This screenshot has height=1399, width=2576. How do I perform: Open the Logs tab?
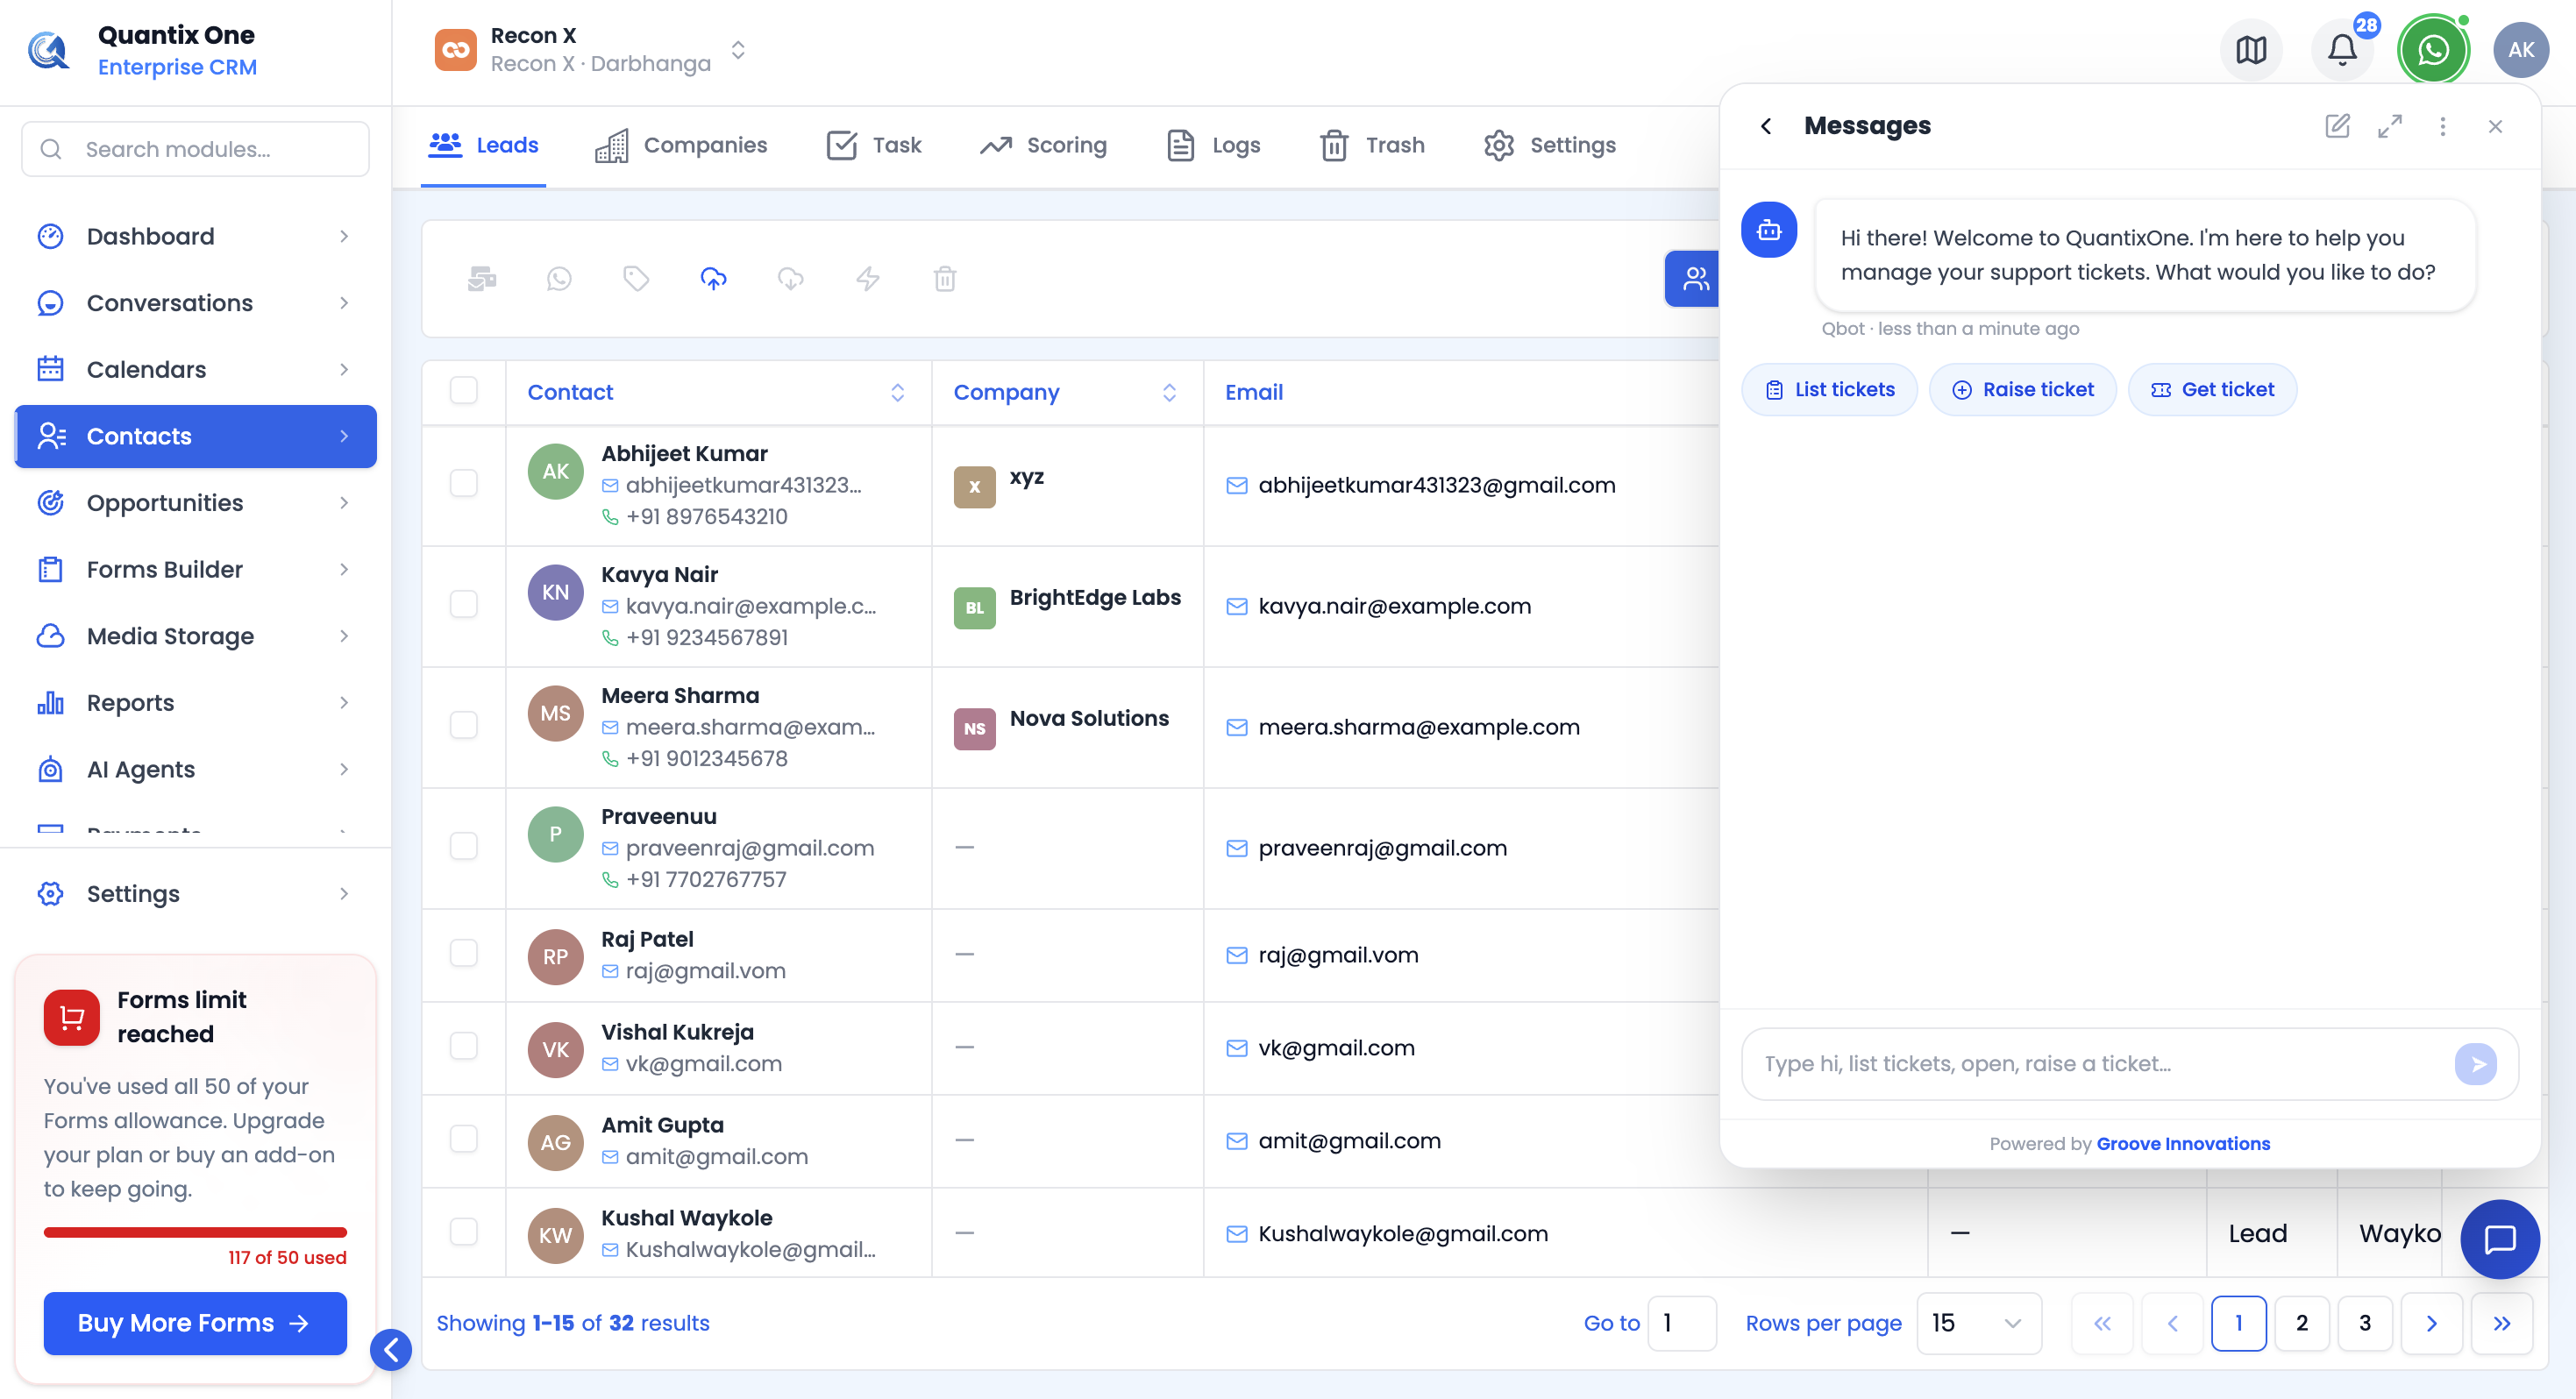point(1214,145)
